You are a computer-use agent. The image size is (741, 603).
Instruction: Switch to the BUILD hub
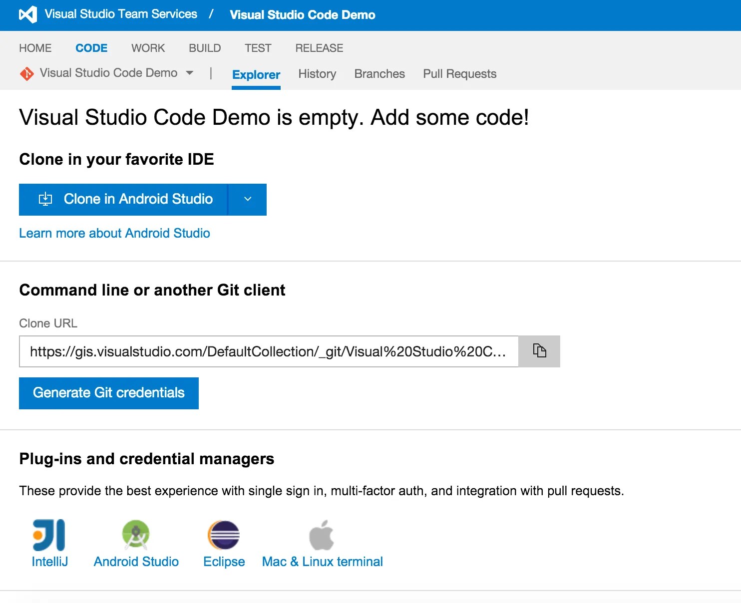click(x=205, y=48)
